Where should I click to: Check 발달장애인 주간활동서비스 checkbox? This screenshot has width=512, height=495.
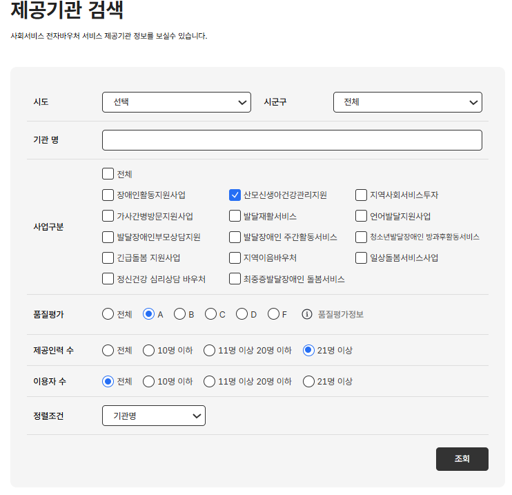(x=235, y=237)
